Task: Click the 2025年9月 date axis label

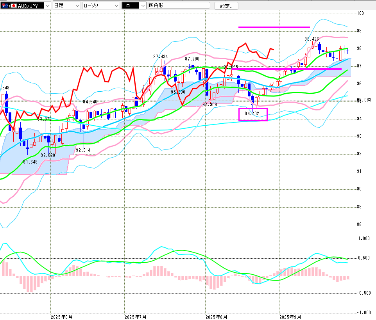Action: (290, 317)
